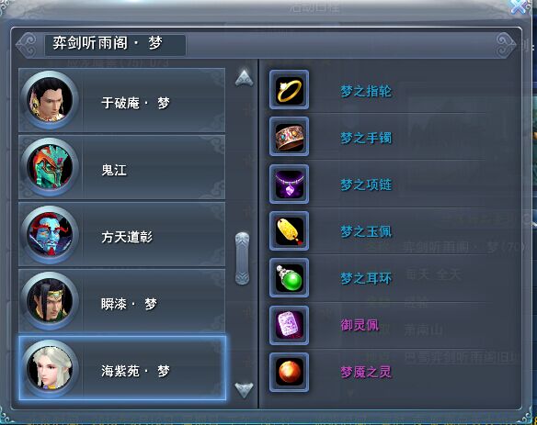Select the 梦之手镯 bracelet icon
Image resolution: width=537 pixels, height=425 pixels.
(x=289, y=137)
